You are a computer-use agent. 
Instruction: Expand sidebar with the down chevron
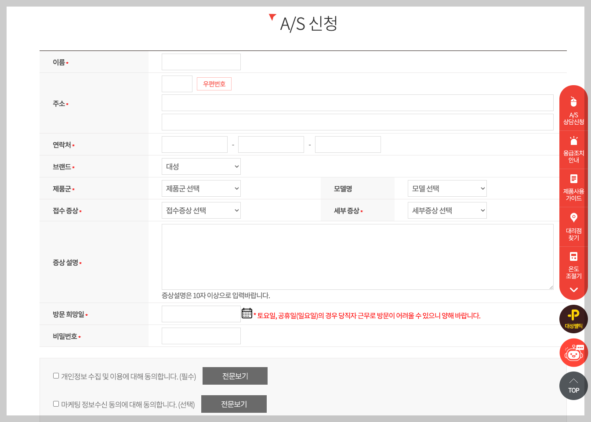(x=573, y=290)
